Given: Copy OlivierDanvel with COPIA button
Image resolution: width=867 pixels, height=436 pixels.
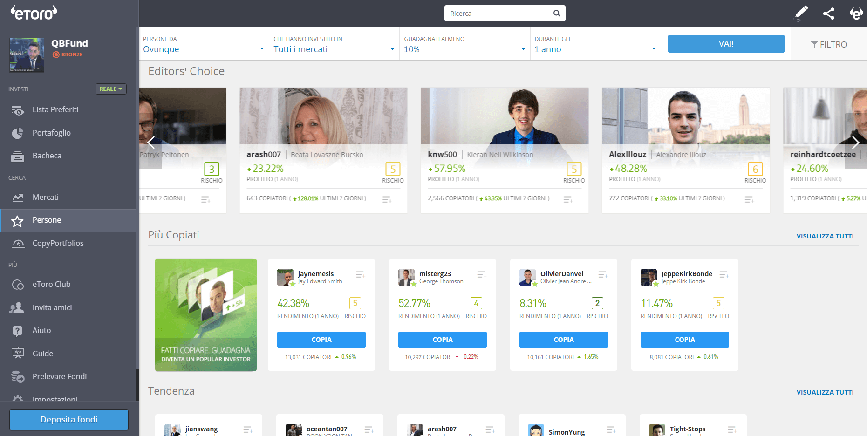Looking at the screenshot, I should 564,340.
